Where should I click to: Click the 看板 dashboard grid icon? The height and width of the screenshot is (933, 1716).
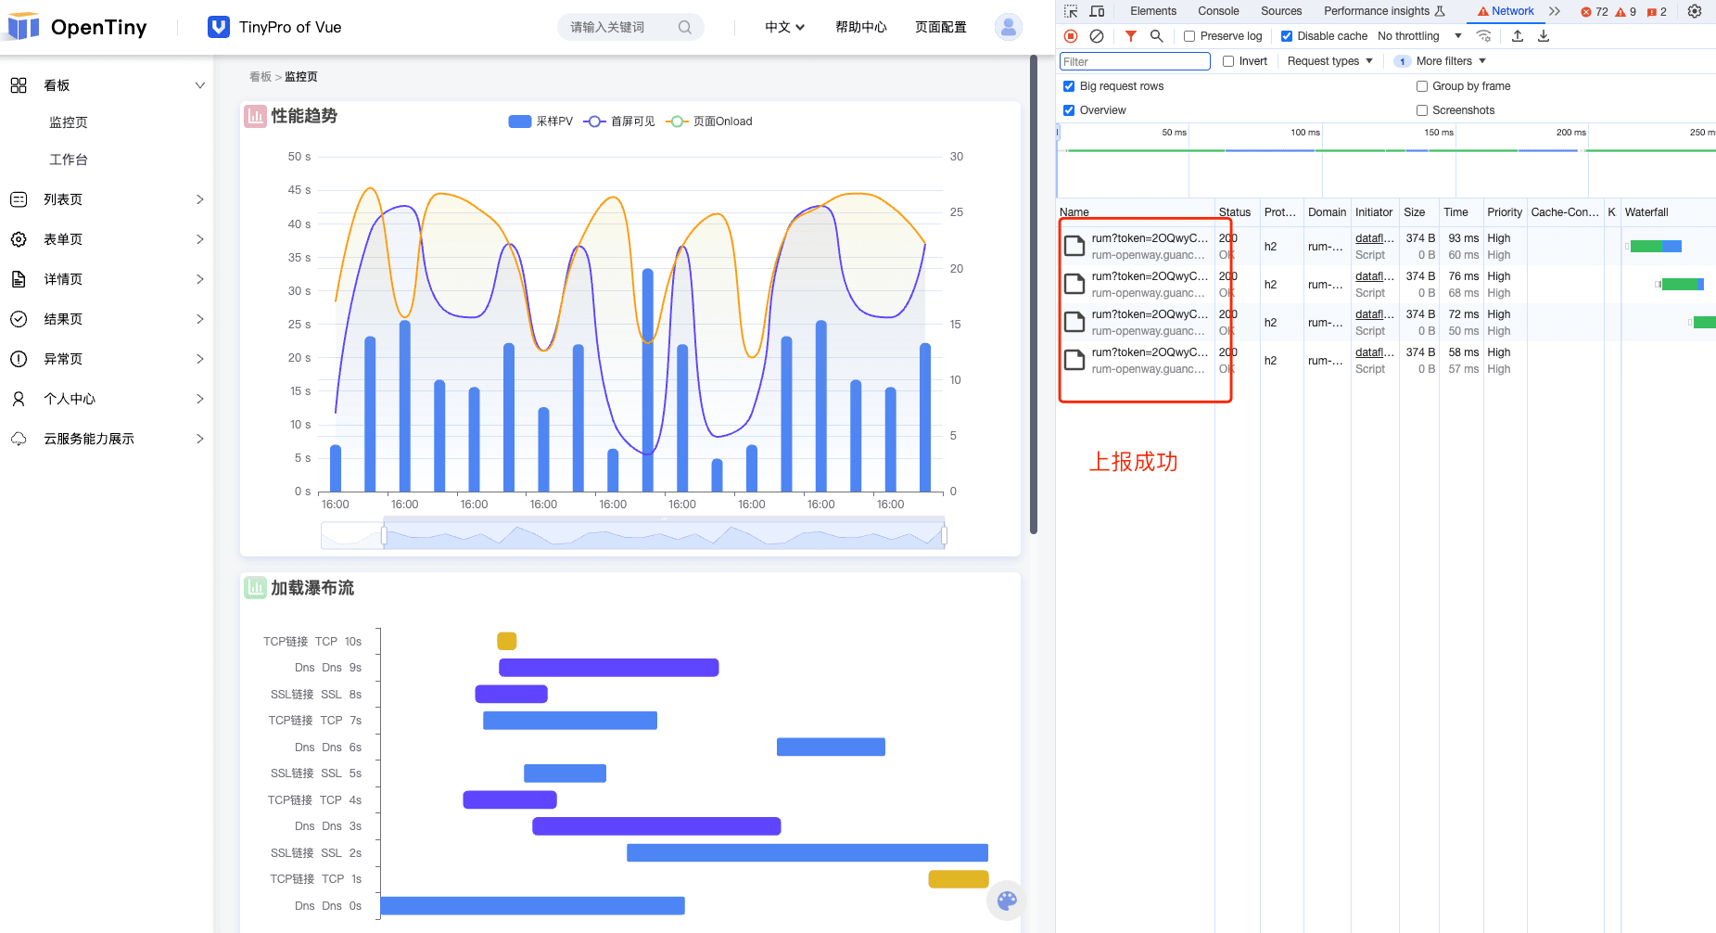(19, 85)
